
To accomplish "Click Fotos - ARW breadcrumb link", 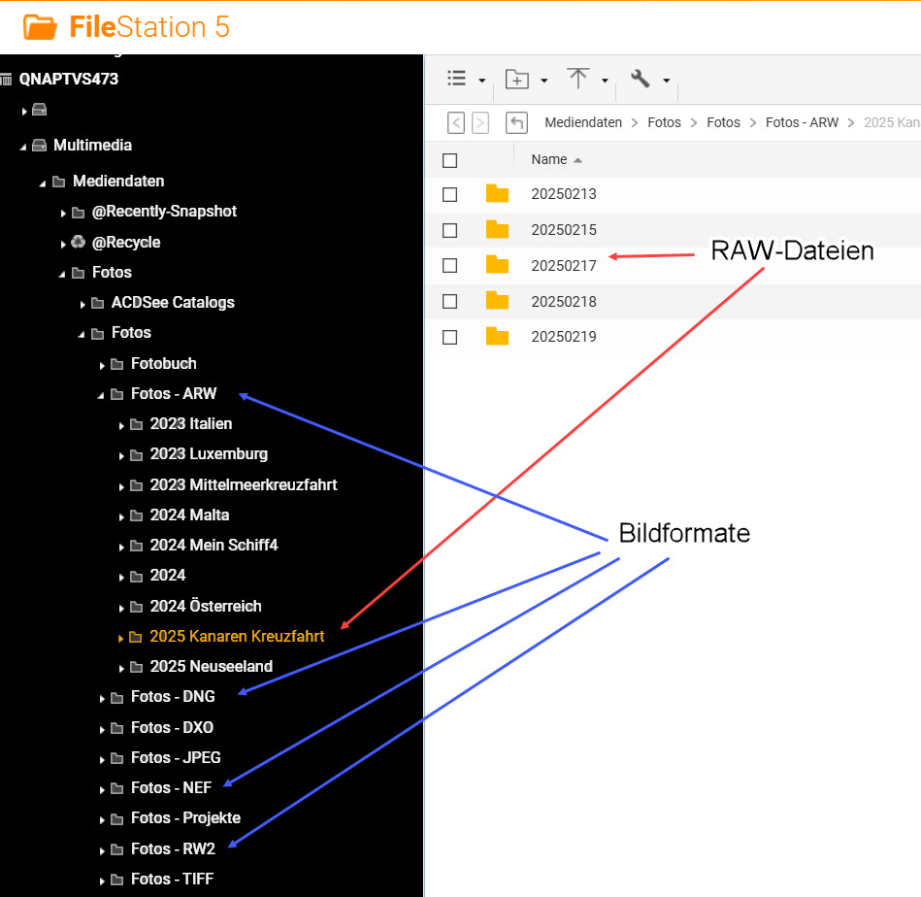I will point(802,123).
